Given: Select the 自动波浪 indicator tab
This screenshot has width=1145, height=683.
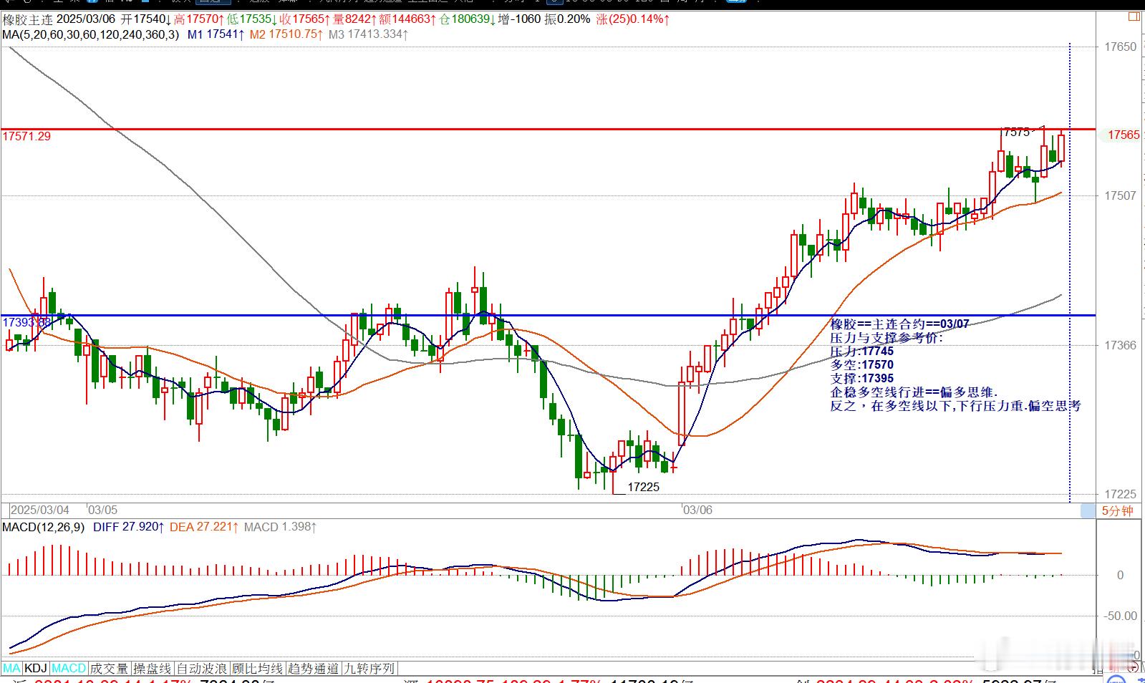Looking at the screenshot, I should click(x=202, y=668).
